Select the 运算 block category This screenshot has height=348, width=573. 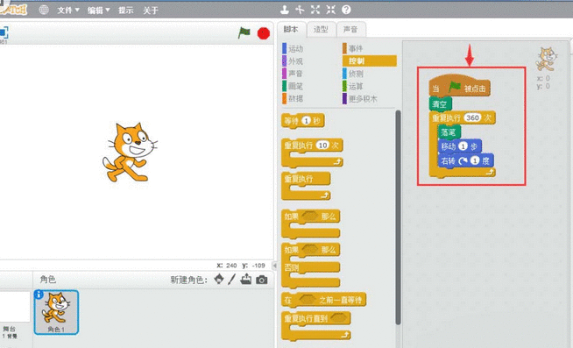[x=353, y=86]
